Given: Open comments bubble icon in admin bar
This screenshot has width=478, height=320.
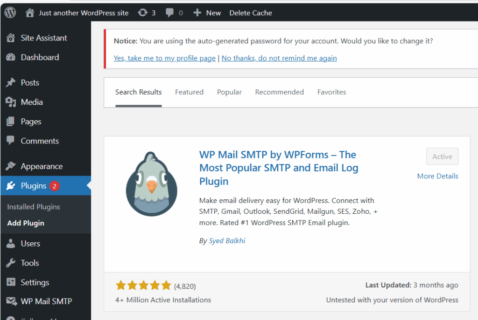Looking at the screenshot, I should 169,13.
